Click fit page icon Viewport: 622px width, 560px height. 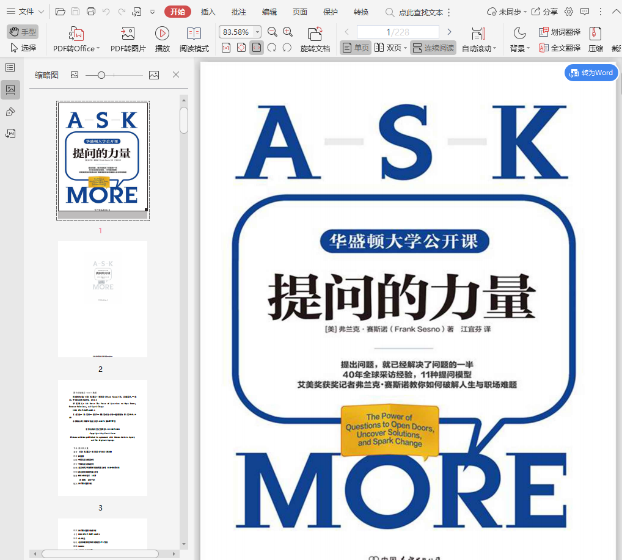point(241,48)
